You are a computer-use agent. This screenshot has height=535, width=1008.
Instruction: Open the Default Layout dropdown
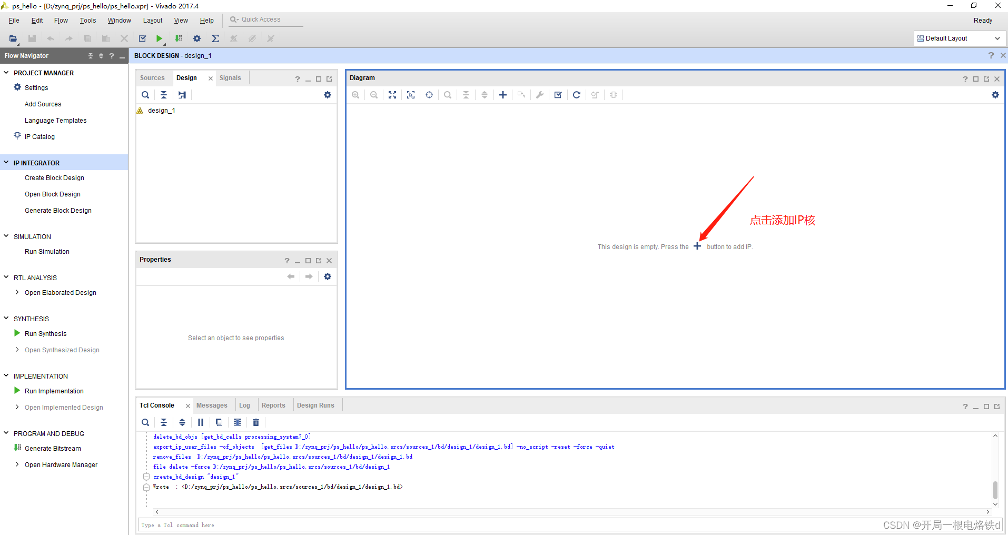[x=960, y=38]
